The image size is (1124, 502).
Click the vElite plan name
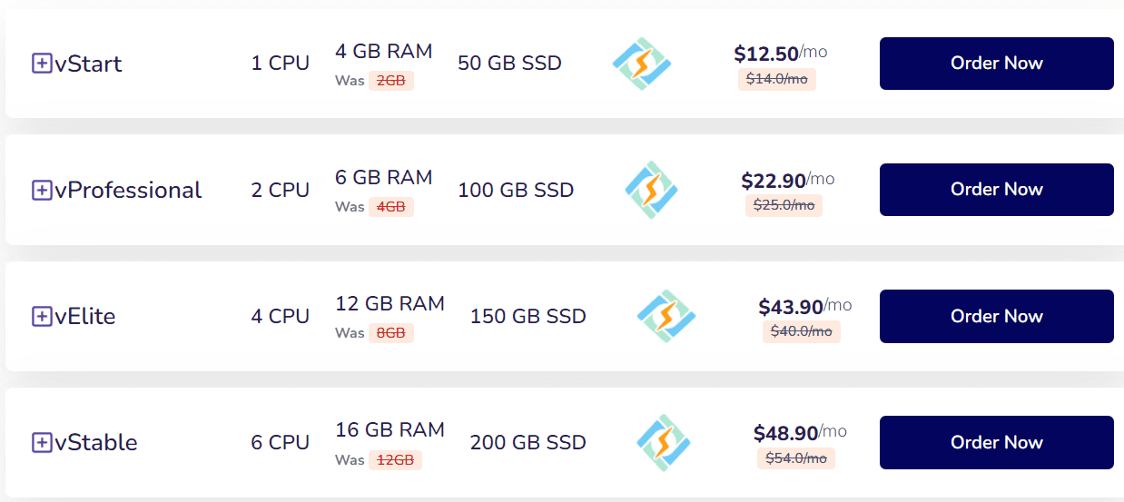[x=85, y=316]
